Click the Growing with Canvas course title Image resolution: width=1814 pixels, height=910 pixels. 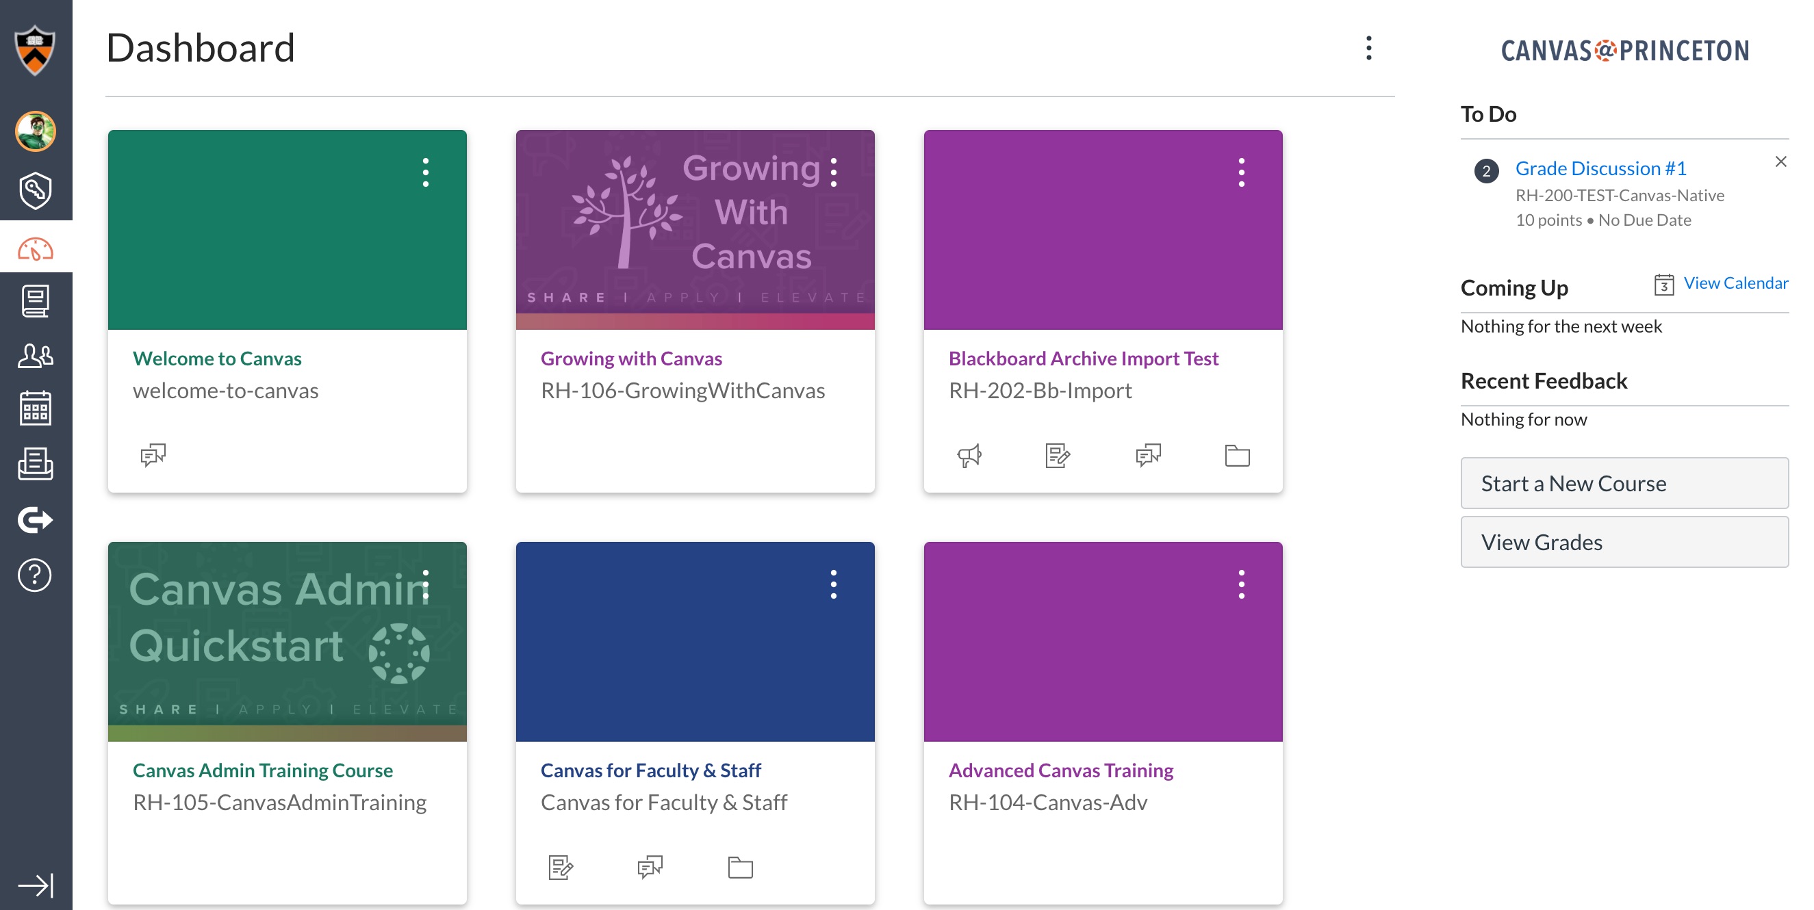coord(631,359)
